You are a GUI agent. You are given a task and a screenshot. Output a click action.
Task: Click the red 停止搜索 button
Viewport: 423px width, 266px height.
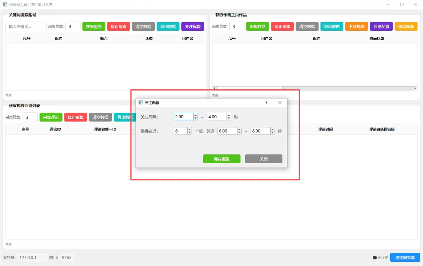tap(119, 26)
